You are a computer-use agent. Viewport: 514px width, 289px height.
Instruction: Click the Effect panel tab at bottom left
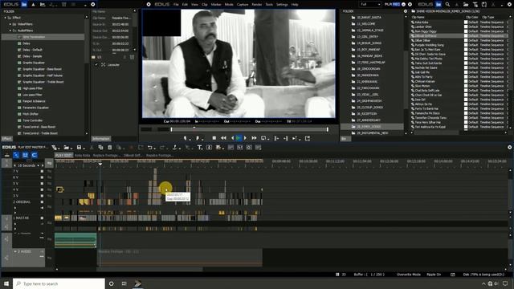pos(6,139)
